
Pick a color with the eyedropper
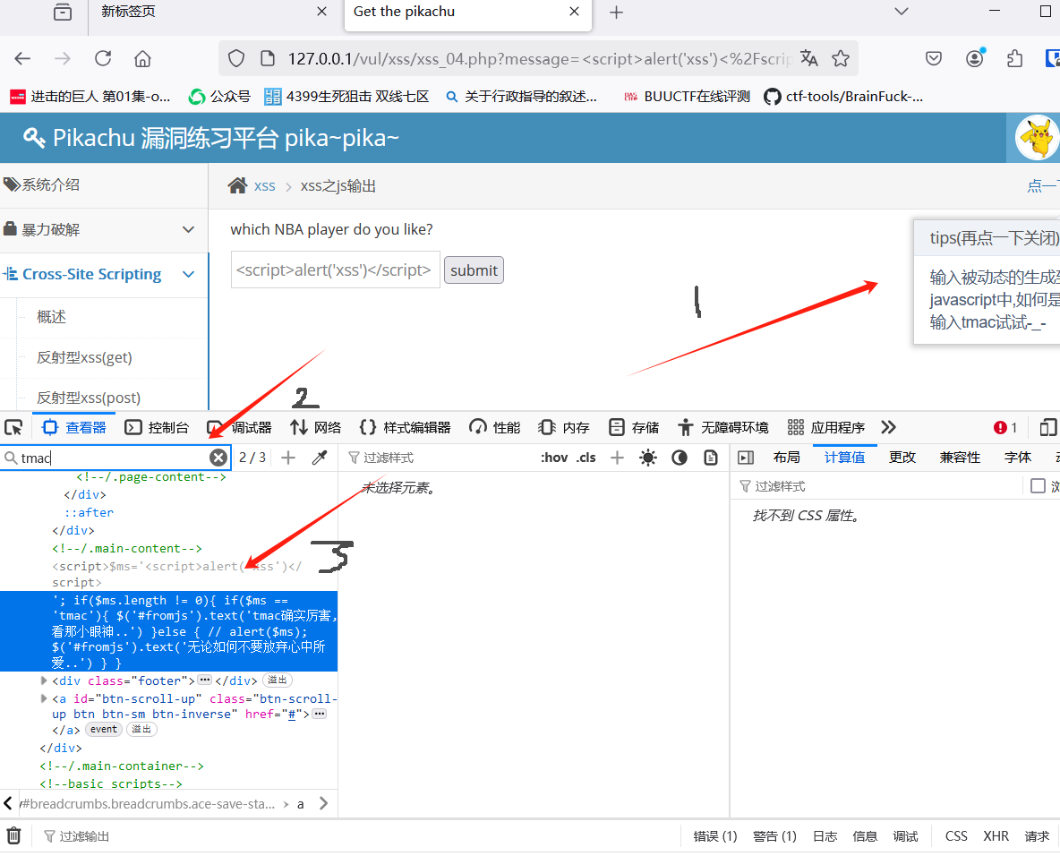tap(319, 458)
